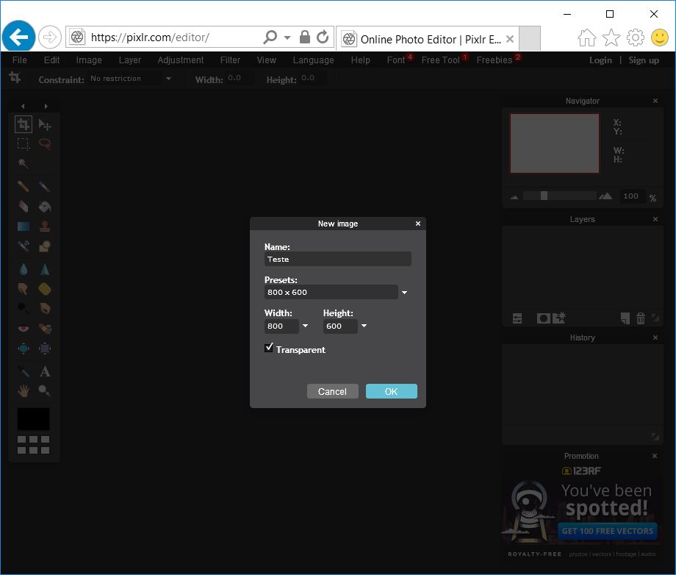Click Cancel in the New image dialog
Screen dimensions: 676x575
point(332,391)
